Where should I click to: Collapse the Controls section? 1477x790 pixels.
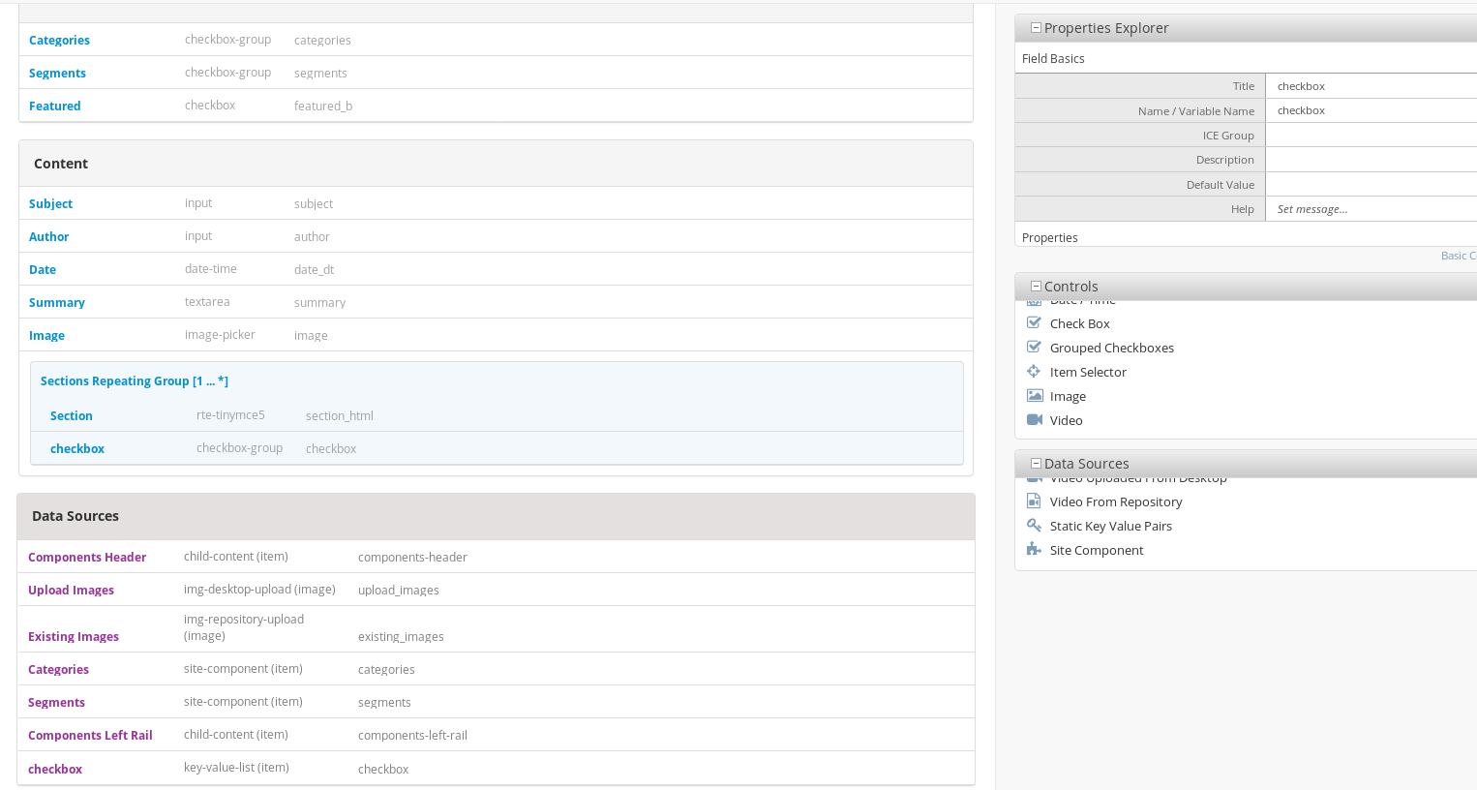pyautogui.click(x=1036, y=286)
